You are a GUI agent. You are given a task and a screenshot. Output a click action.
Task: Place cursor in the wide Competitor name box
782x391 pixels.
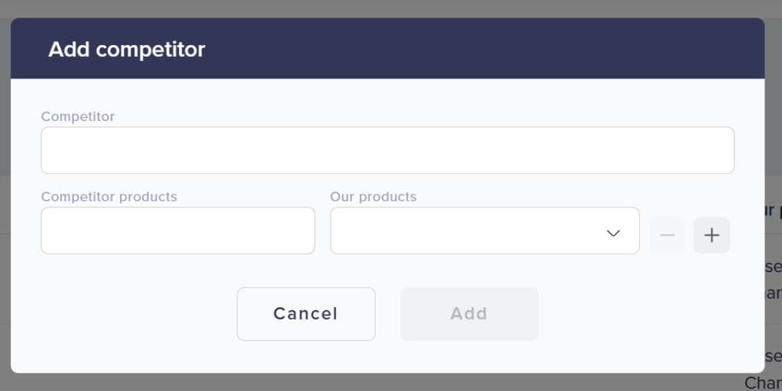pos(387,150)
